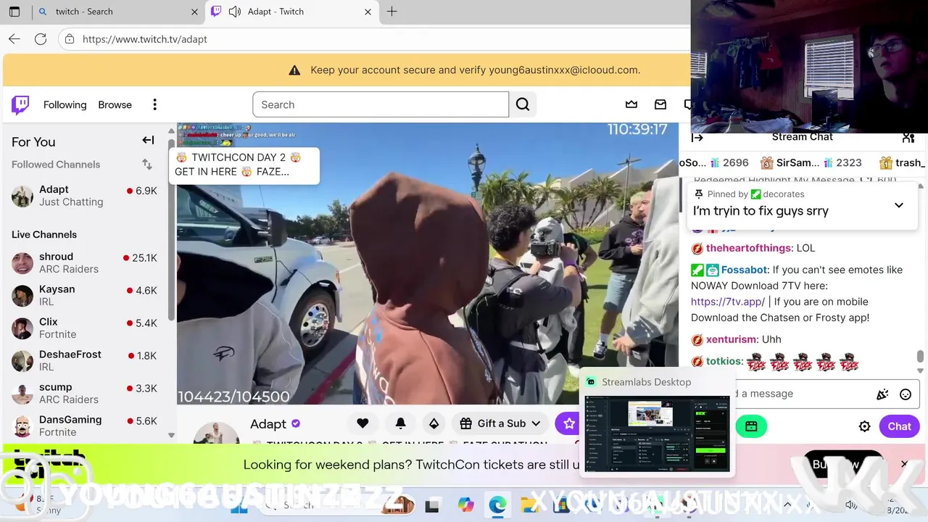
Task: Open DansGaming live channel
Action: [84, 426]
